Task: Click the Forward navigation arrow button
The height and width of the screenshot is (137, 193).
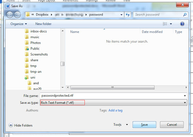Action: click(17, 15)
